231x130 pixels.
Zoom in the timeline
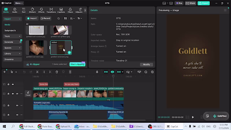(152, 72)
